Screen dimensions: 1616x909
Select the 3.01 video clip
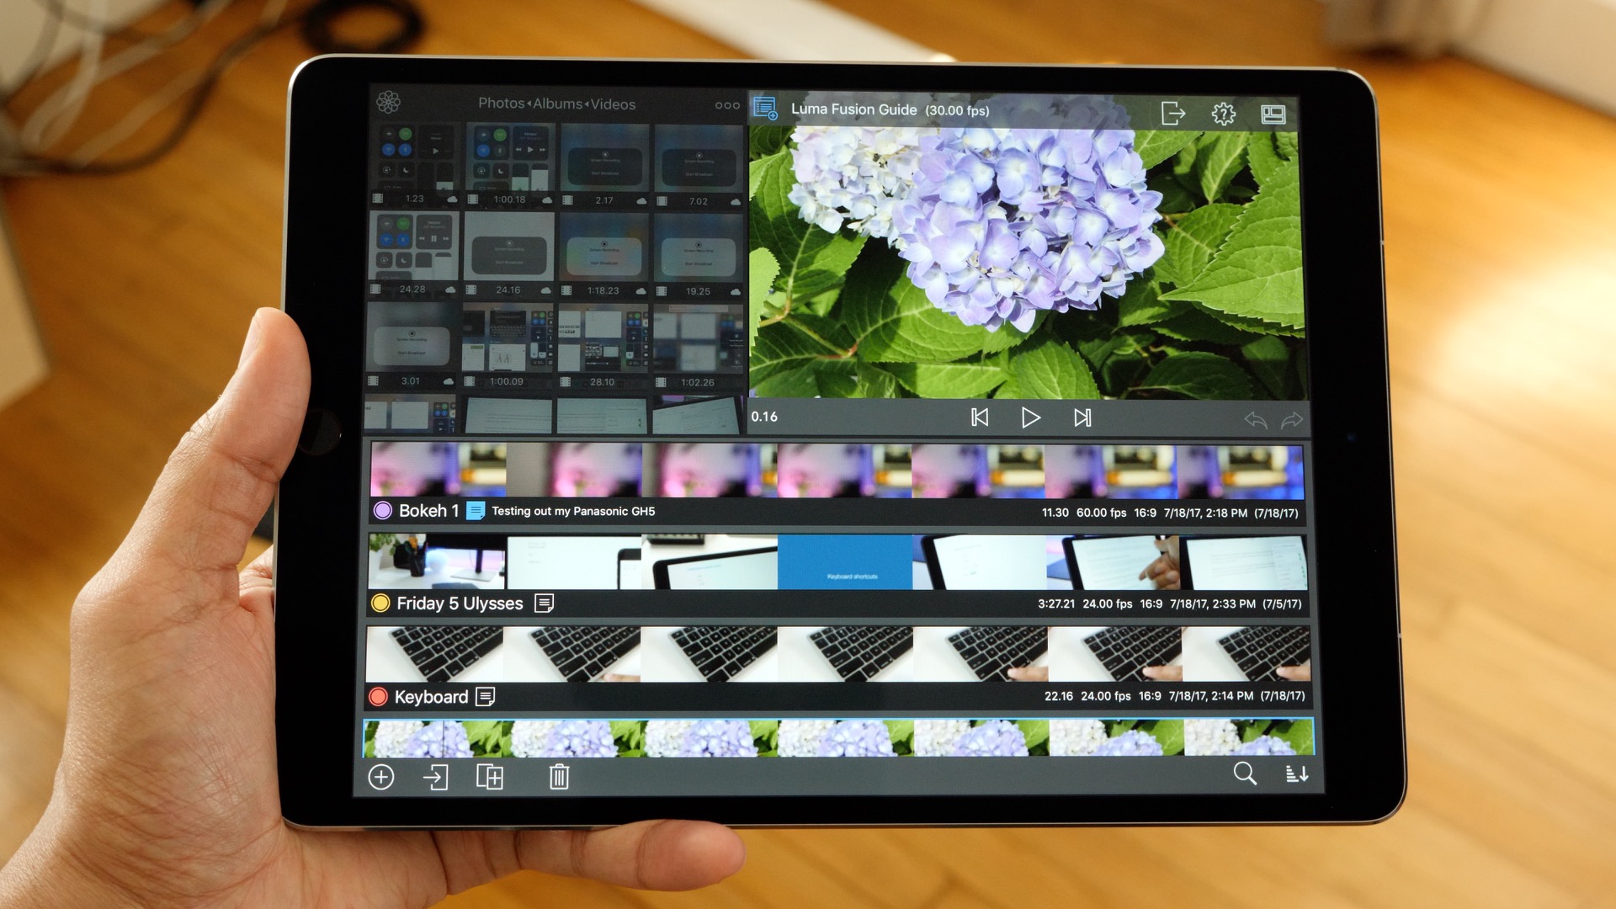tap(412, 345)
